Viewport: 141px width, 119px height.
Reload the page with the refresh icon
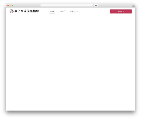tap(92, 5)
